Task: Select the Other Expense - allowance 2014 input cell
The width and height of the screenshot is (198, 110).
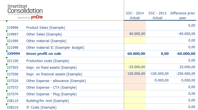Action: 135,80
